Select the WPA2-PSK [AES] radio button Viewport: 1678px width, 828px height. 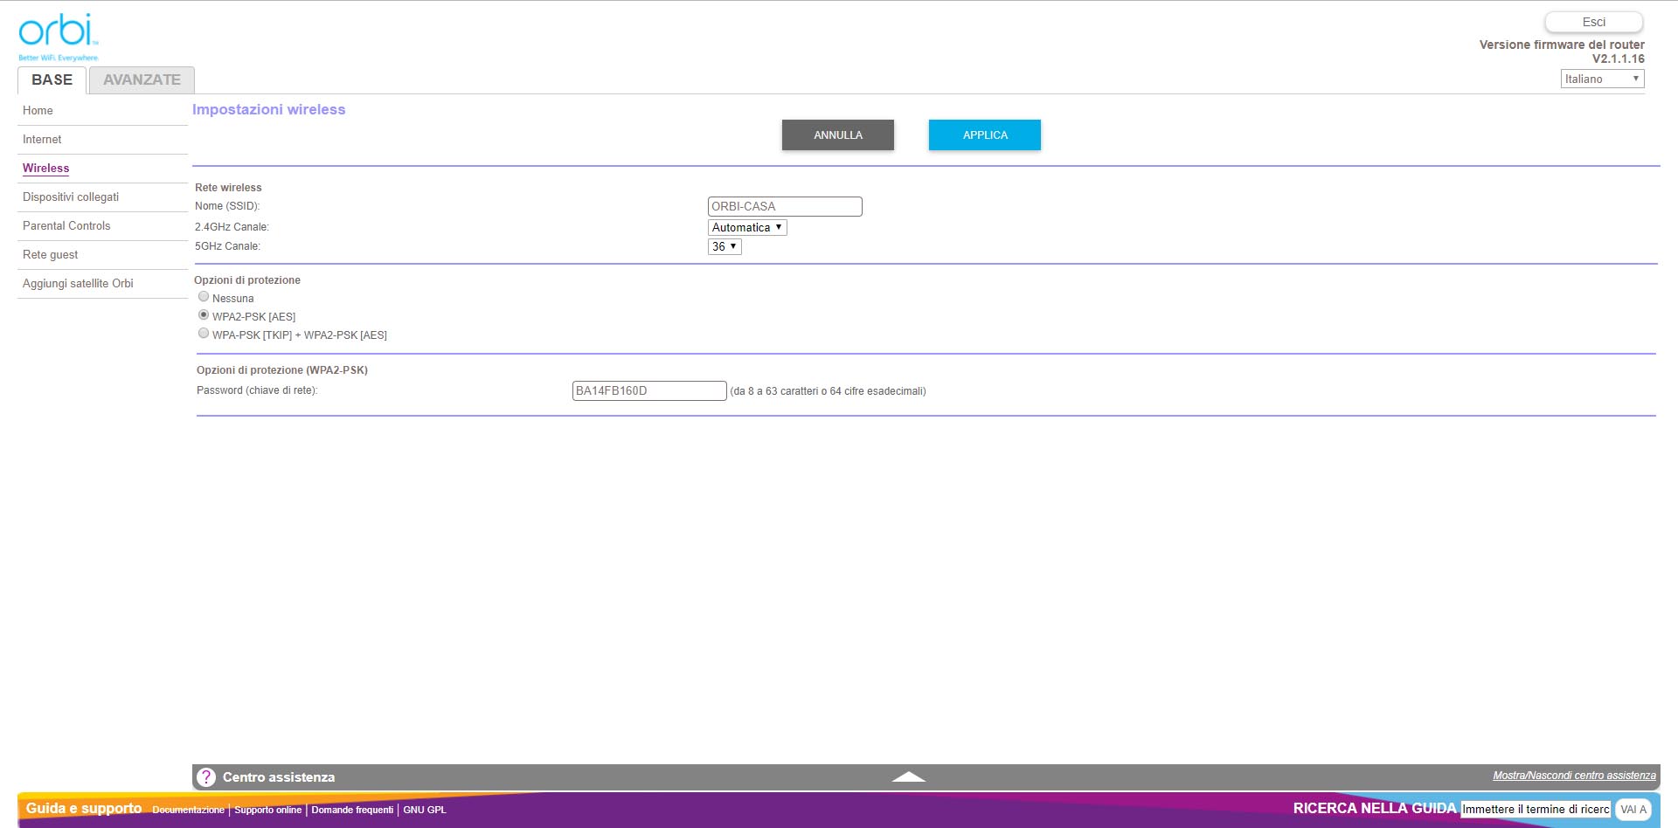pyautogui.click(x=204, y=315)
